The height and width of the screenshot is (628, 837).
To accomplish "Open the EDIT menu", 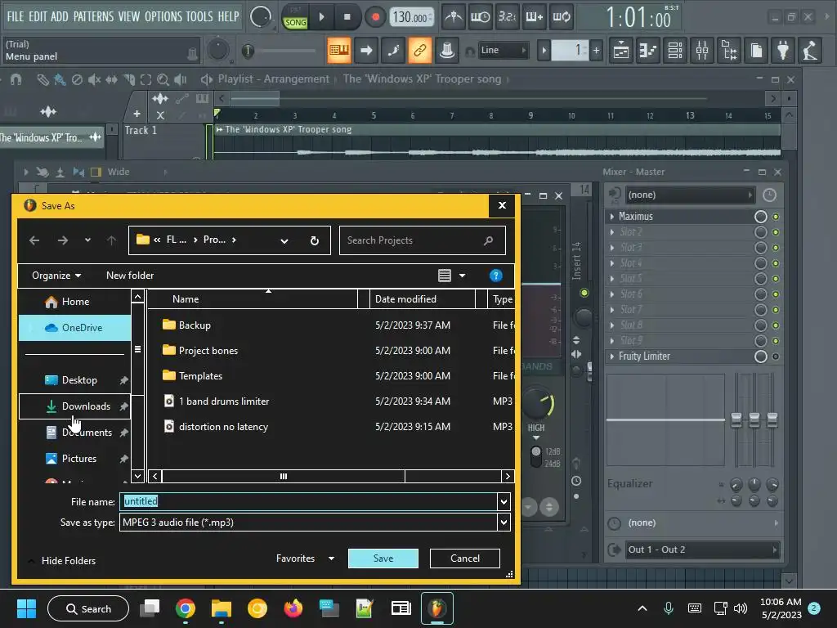I will click(x=38, y=16).
